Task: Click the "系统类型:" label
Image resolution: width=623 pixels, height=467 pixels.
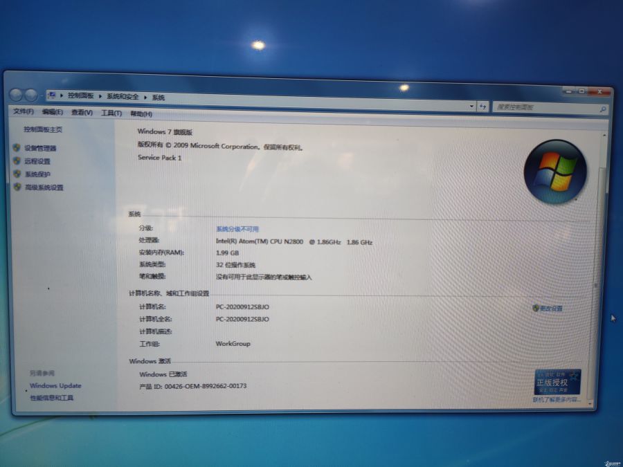Action: pyautogui.click(x=152, y=264)
